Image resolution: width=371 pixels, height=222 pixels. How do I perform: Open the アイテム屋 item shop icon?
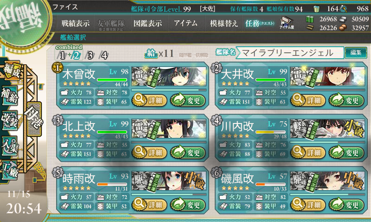[x=286, y=23]
